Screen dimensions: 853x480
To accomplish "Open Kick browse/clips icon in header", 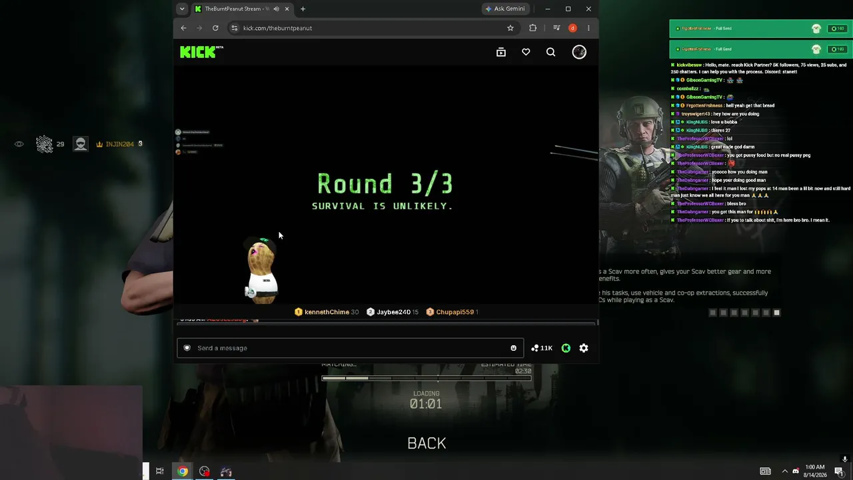I will [x=501, y=52].
